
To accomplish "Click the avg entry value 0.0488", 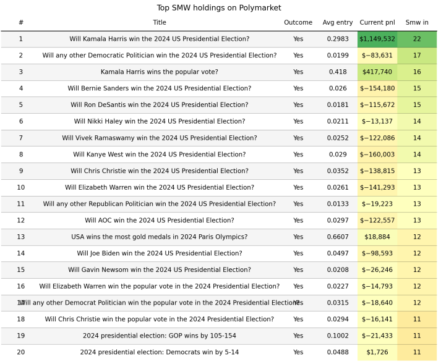I will (x=338, y=352).
